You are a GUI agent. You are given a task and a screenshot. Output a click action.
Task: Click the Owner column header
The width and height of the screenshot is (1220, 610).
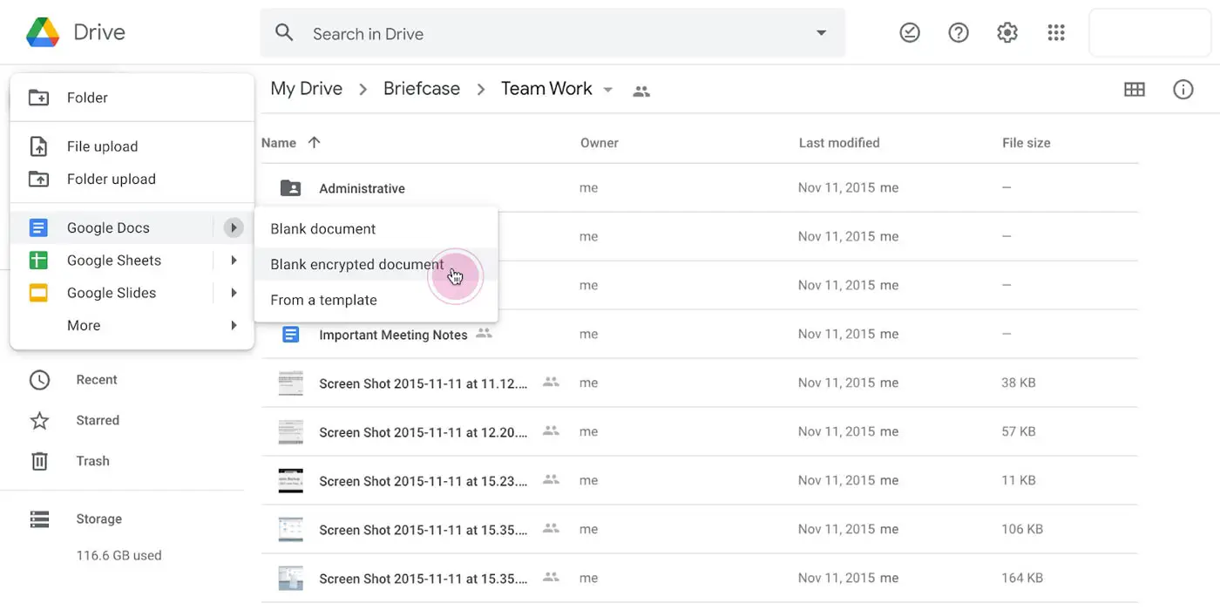pos(600,143)
